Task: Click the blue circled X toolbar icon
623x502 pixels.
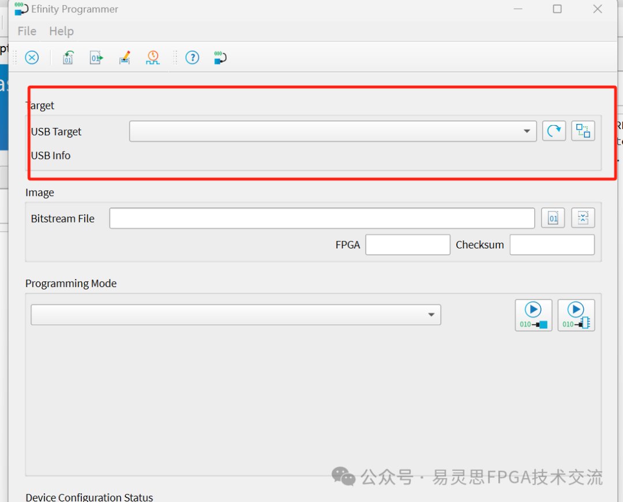Action: pos(32,58)
